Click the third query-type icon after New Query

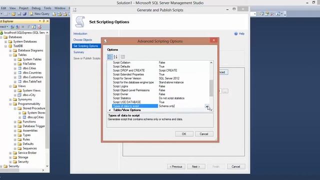[65, 14]
